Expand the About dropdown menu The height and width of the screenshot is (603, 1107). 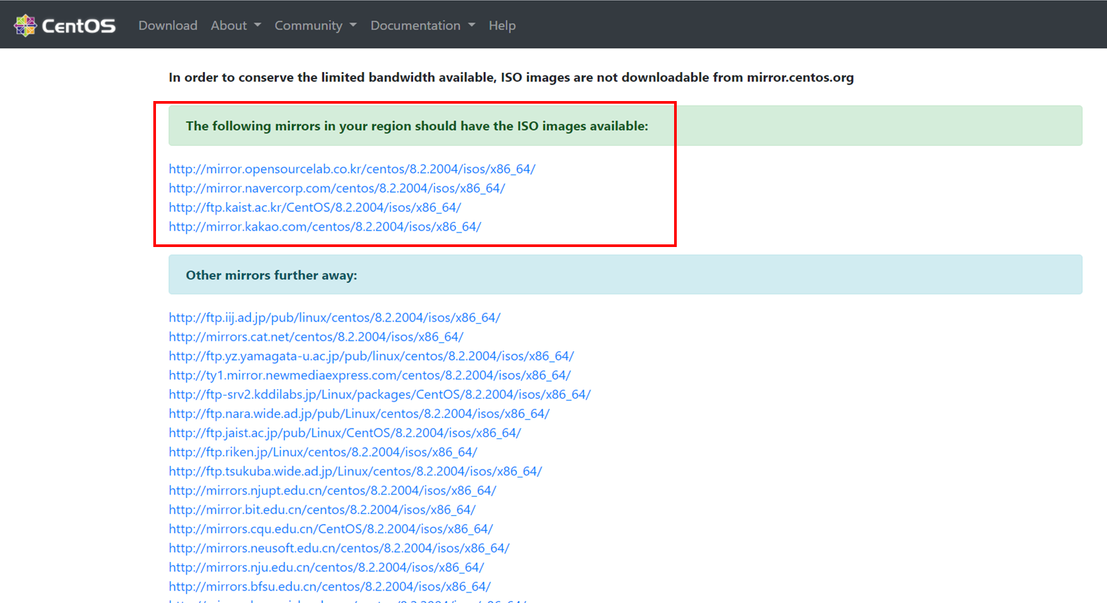(x=236, y=25)
